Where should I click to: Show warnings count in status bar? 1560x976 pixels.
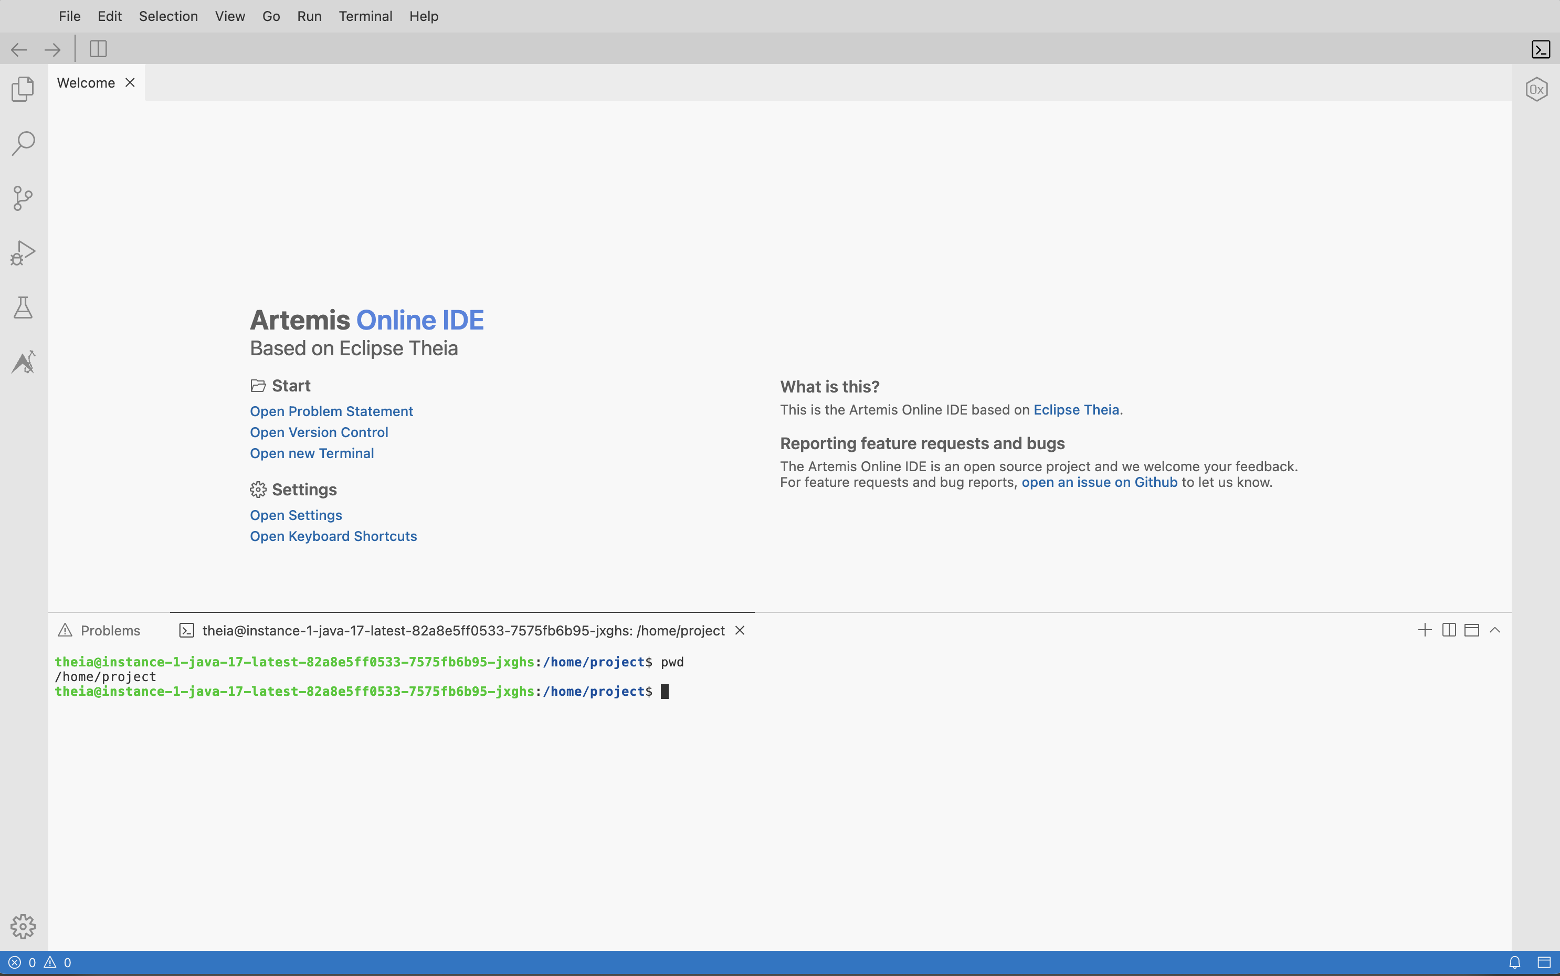click(x=57, y=962)
